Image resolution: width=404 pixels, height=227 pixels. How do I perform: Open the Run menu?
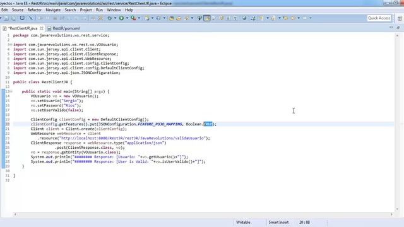[99, 10]
